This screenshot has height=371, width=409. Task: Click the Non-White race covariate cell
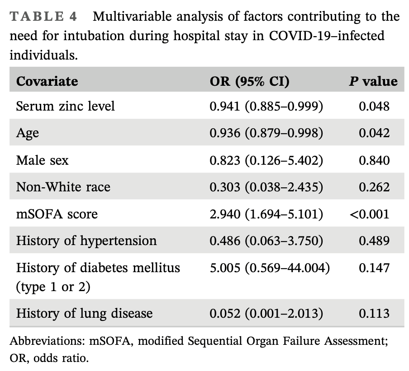tap(63, 186)
